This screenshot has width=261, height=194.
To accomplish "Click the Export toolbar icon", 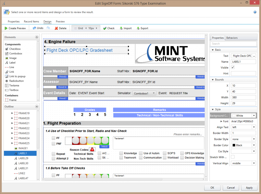I will 138,28.
